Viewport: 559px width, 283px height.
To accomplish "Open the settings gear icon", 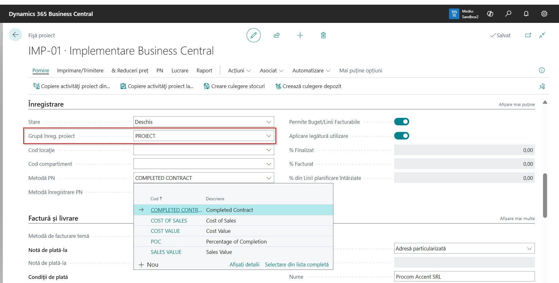I will point(544,13).
